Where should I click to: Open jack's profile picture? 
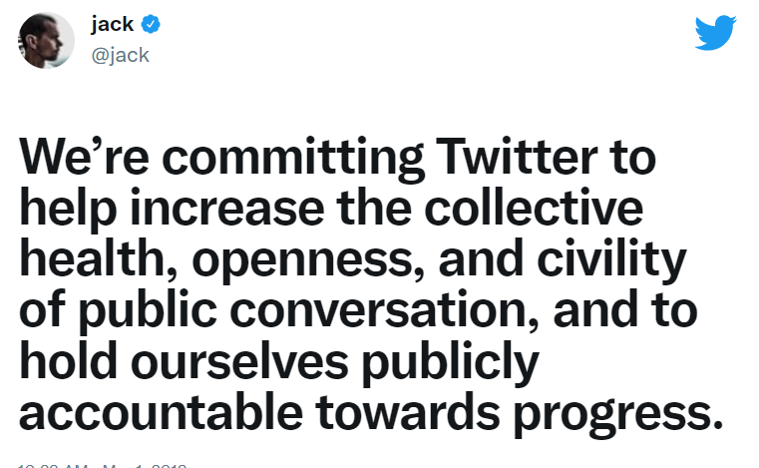coord(47,40)
